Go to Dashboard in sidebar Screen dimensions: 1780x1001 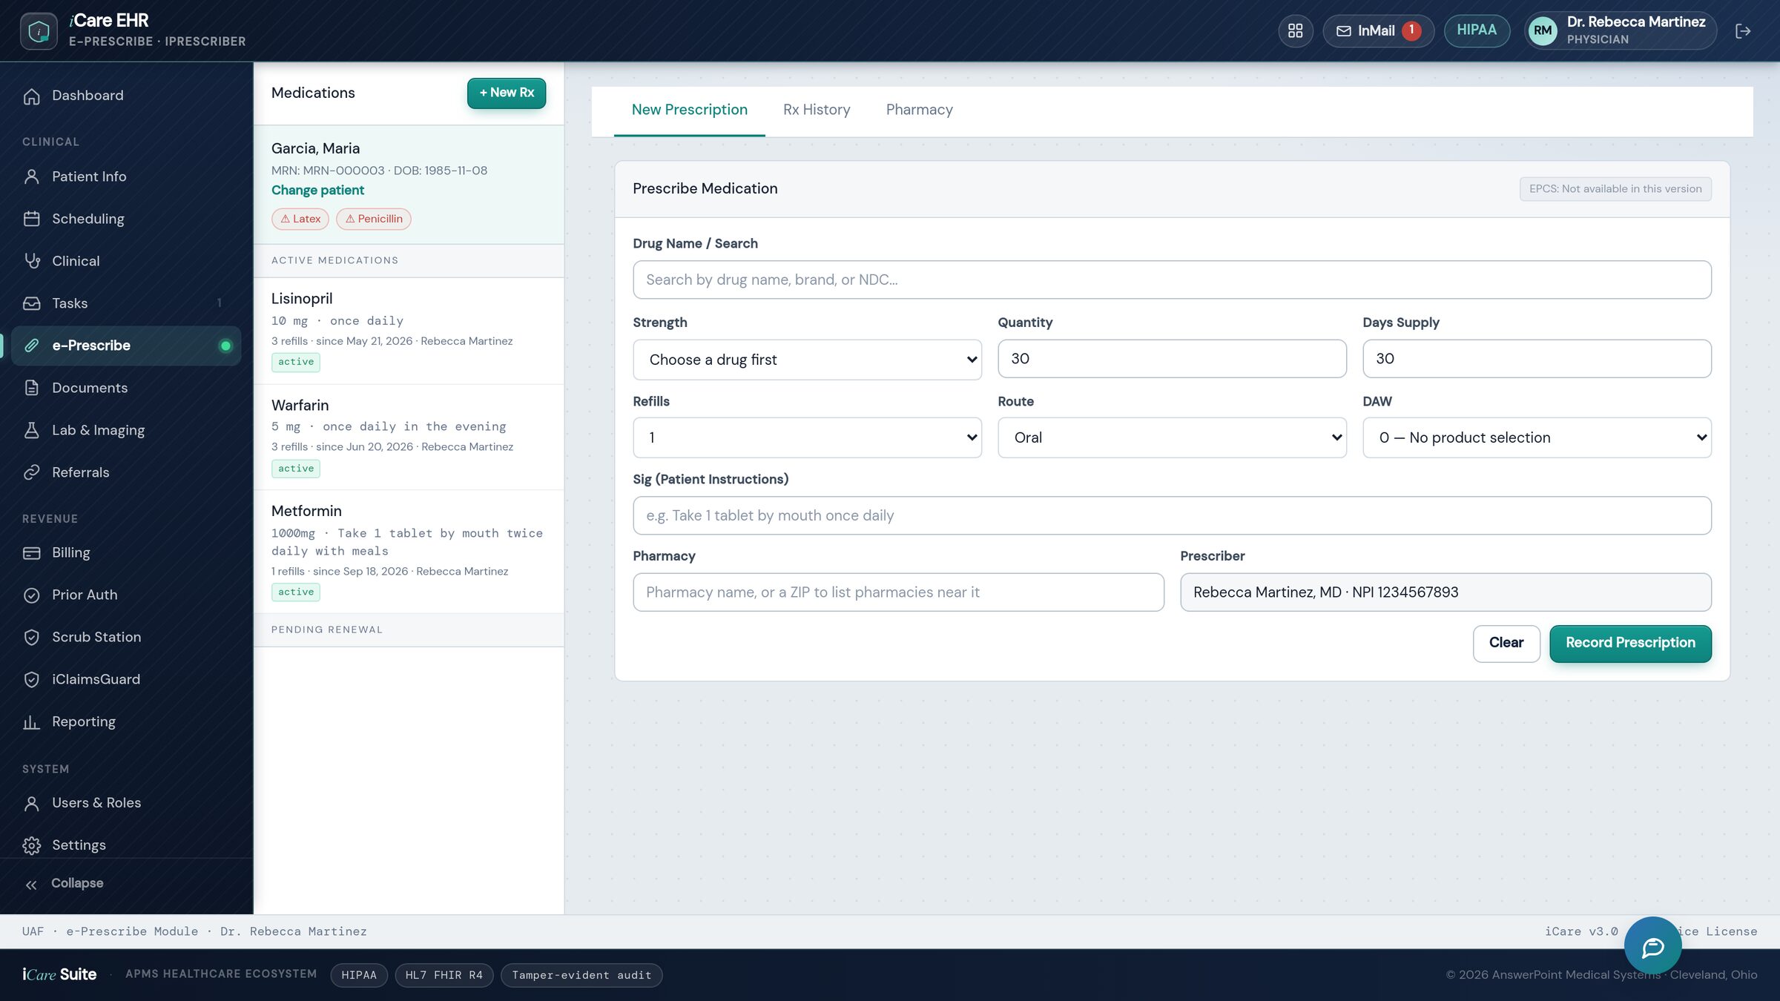pyautogui.click(x=126, y=96)
